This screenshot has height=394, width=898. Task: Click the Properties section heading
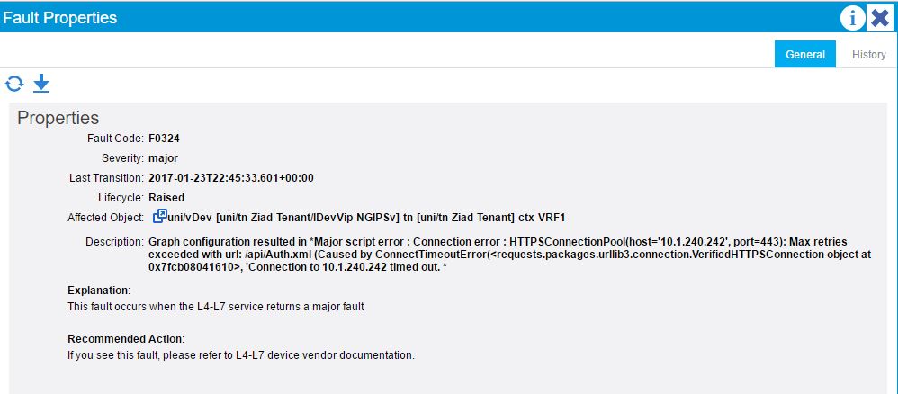pos(58,118)
